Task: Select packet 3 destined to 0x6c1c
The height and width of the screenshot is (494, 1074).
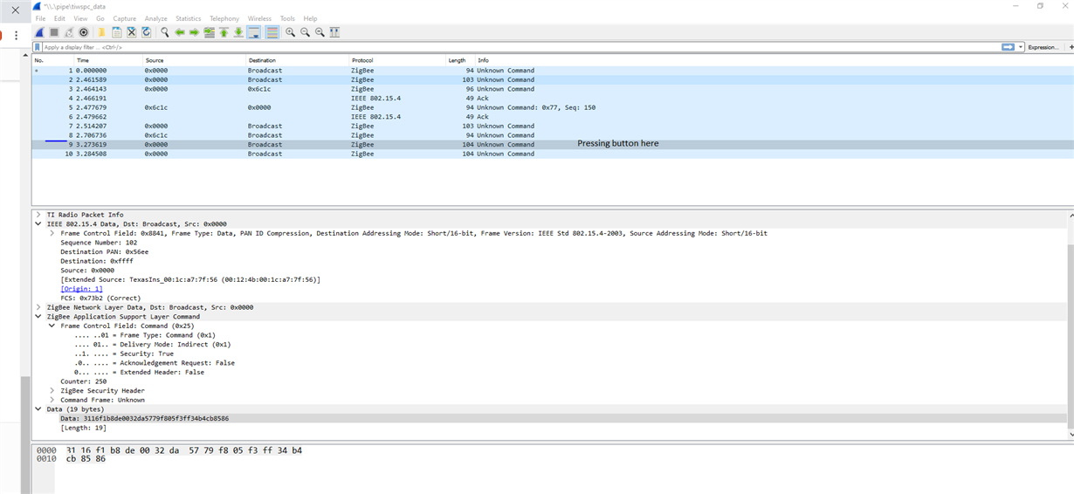Action: tap(553, 89)
